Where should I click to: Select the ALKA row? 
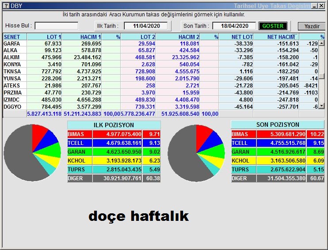pyautogui.click(x=161, y=50)
